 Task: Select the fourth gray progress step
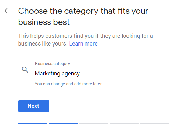[124, 123]
